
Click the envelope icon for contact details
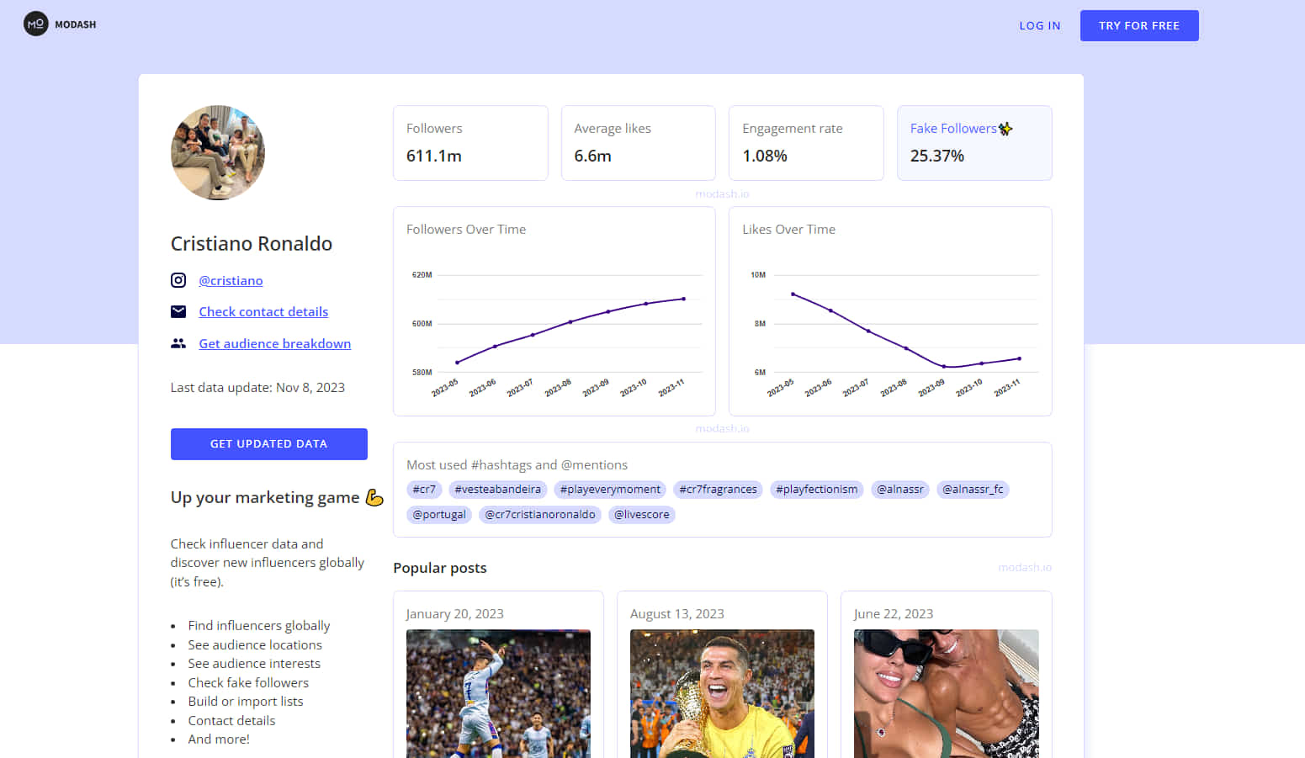tap(178, 311)
